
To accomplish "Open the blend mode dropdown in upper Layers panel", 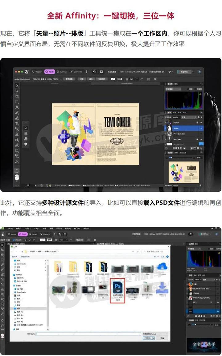I will coord(189,117).
